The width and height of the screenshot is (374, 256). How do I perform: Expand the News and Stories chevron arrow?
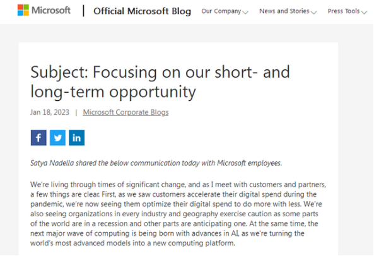(313, 12)
